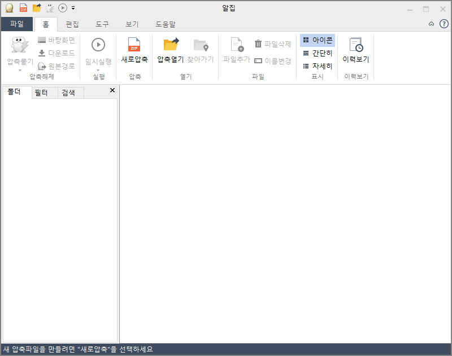
Task: Click 다운로드 extract to downloads
Action: pyautogui.click(x=56, y=53)
